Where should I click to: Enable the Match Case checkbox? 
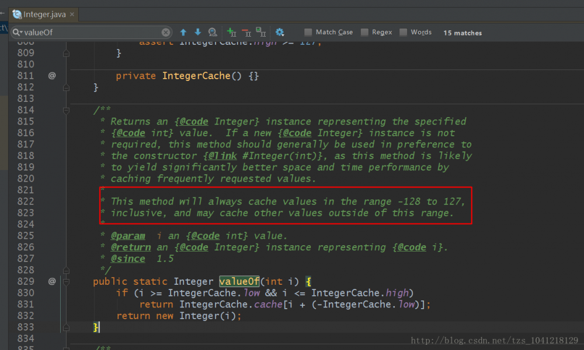[308, 33]
